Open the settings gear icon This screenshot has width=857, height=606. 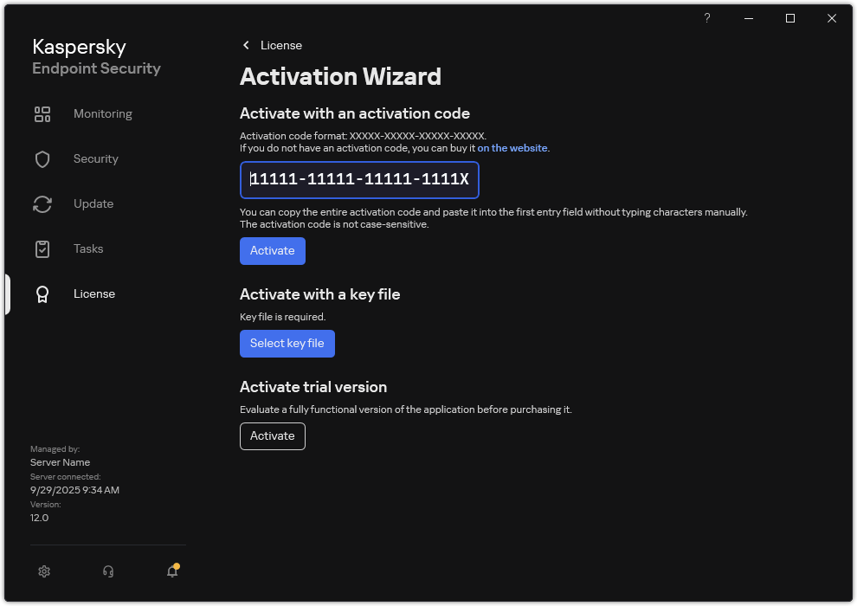44,571
